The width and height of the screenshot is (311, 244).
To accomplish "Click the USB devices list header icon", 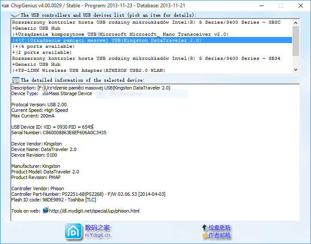I will click(15, 15).
